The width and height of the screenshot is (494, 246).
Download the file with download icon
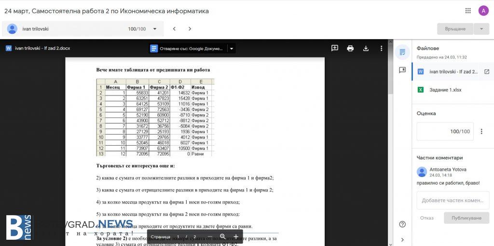(366, 48)
